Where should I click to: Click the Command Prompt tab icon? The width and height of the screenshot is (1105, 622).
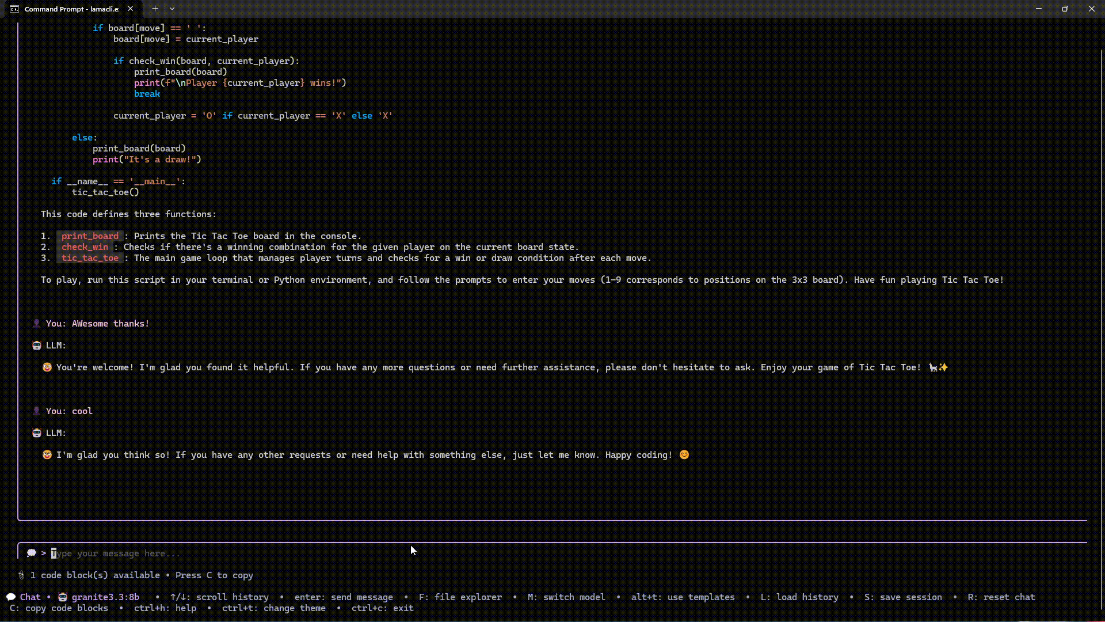[x=14, y=9]
